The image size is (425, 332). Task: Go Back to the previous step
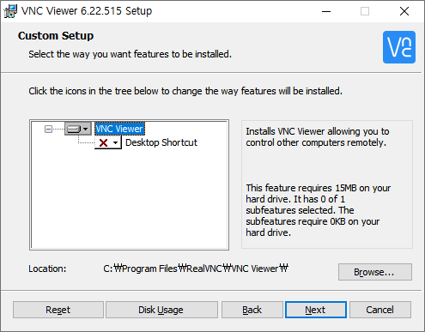click(x=252, y=310)
